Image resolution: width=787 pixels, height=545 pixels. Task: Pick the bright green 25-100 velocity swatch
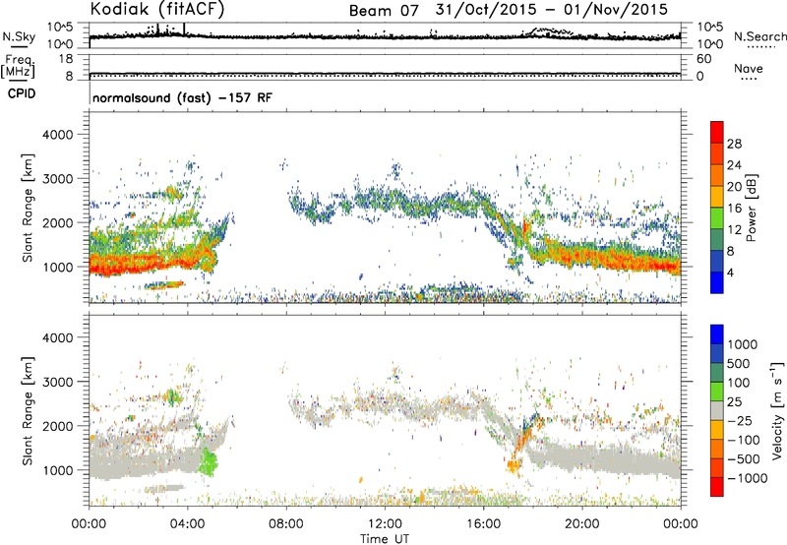coord(717,392)
